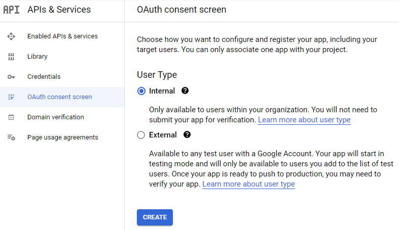Open Page usage agreements section

(62, 137)
